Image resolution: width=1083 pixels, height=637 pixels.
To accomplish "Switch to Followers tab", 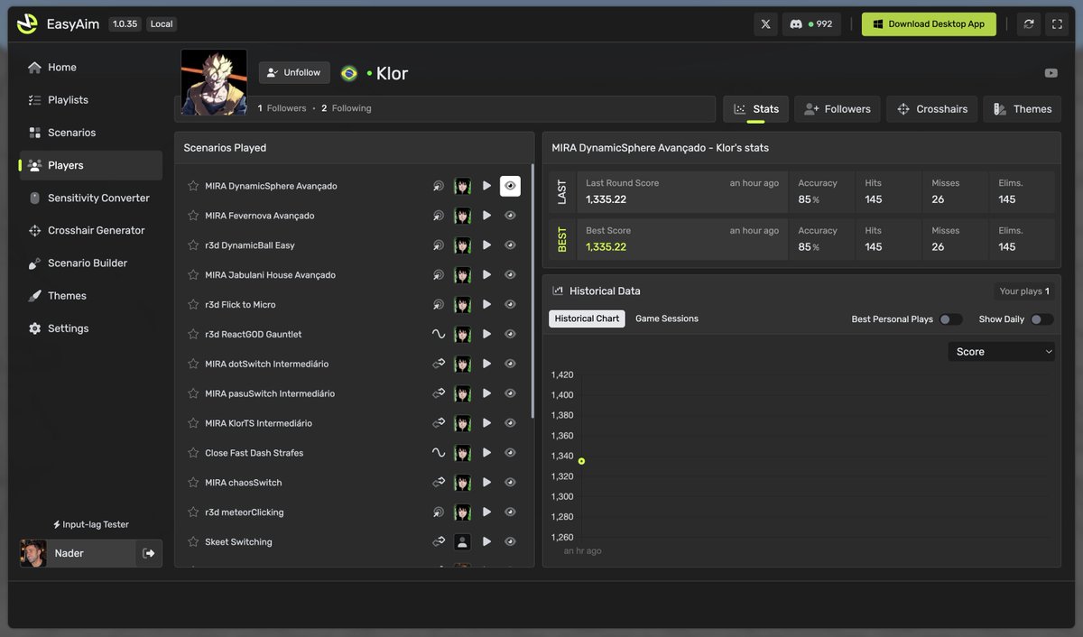I will click(838, 109).
